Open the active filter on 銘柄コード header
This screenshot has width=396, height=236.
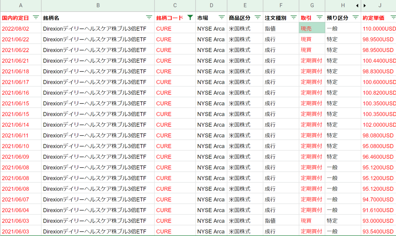click(190, 17)
